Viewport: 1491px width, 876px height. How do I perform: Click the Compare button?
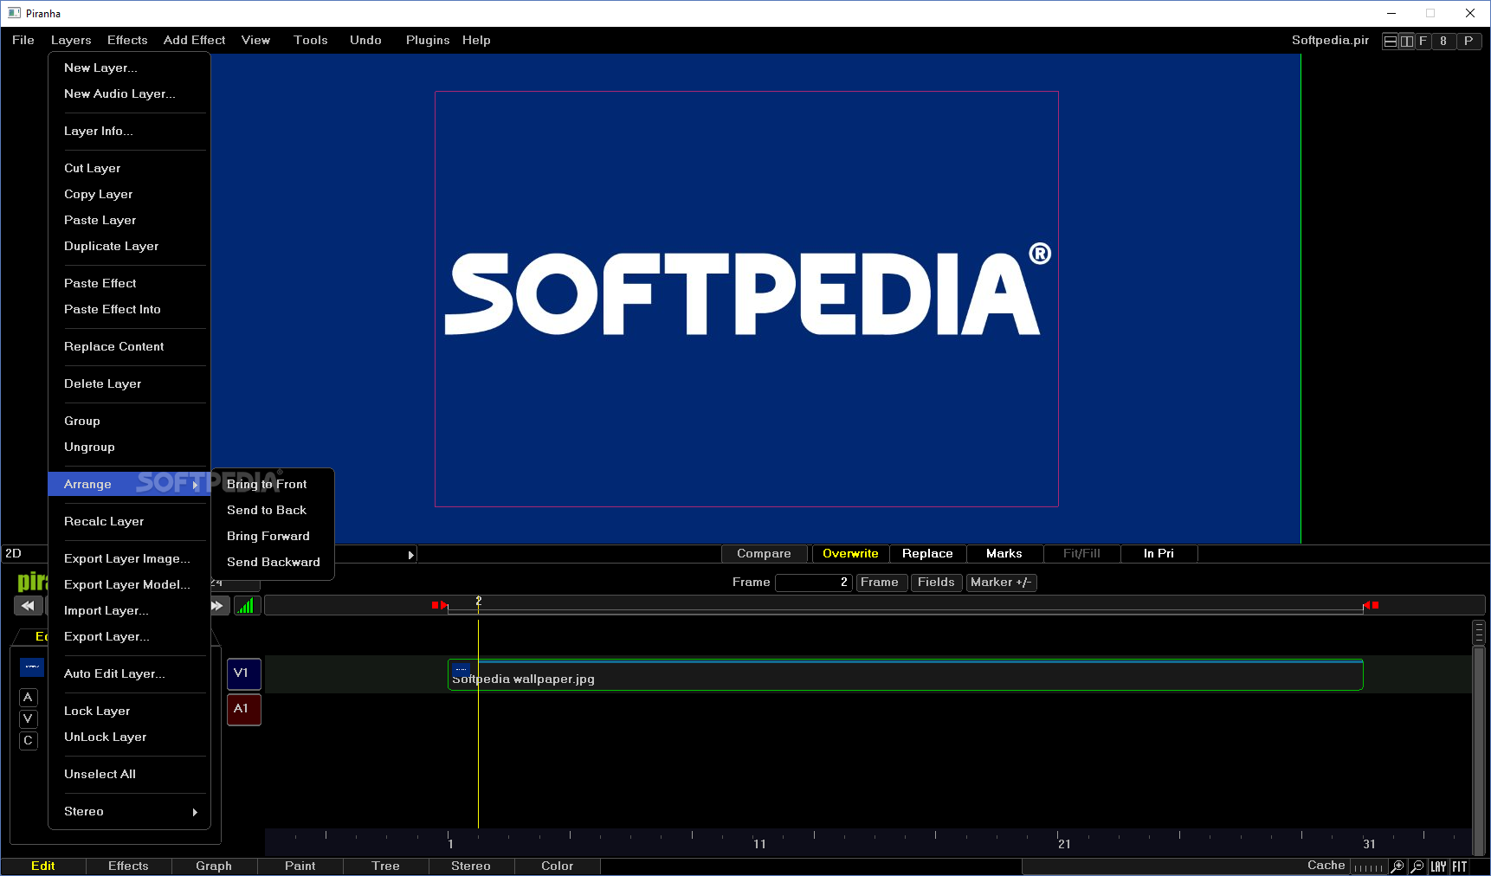(x=765, y=554)
